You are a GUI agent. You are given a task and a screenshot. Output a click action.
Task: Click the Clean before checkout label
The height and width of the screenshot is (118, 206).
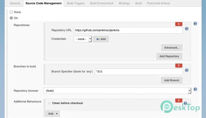(67, 103)
